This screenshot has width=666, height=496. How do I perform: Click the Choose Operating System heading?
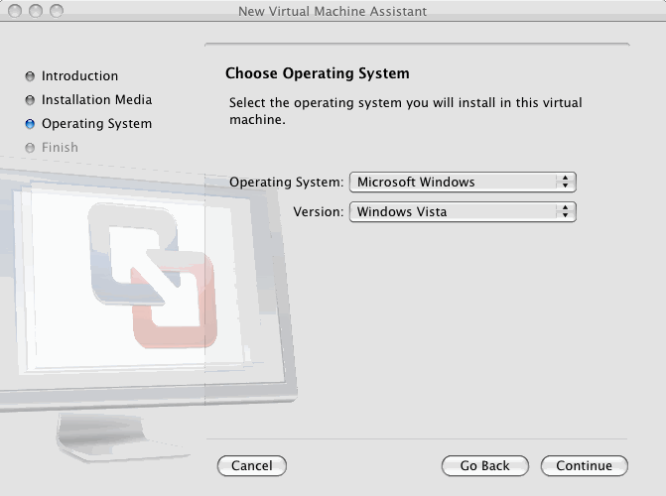(x=318, y=73)
